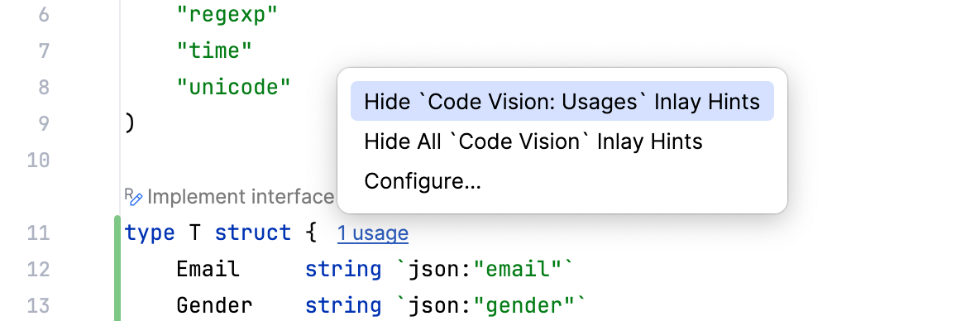Click the Implement interface inlay hint
This screenshot has height=321, width=961.
click(x=240, y=197)
